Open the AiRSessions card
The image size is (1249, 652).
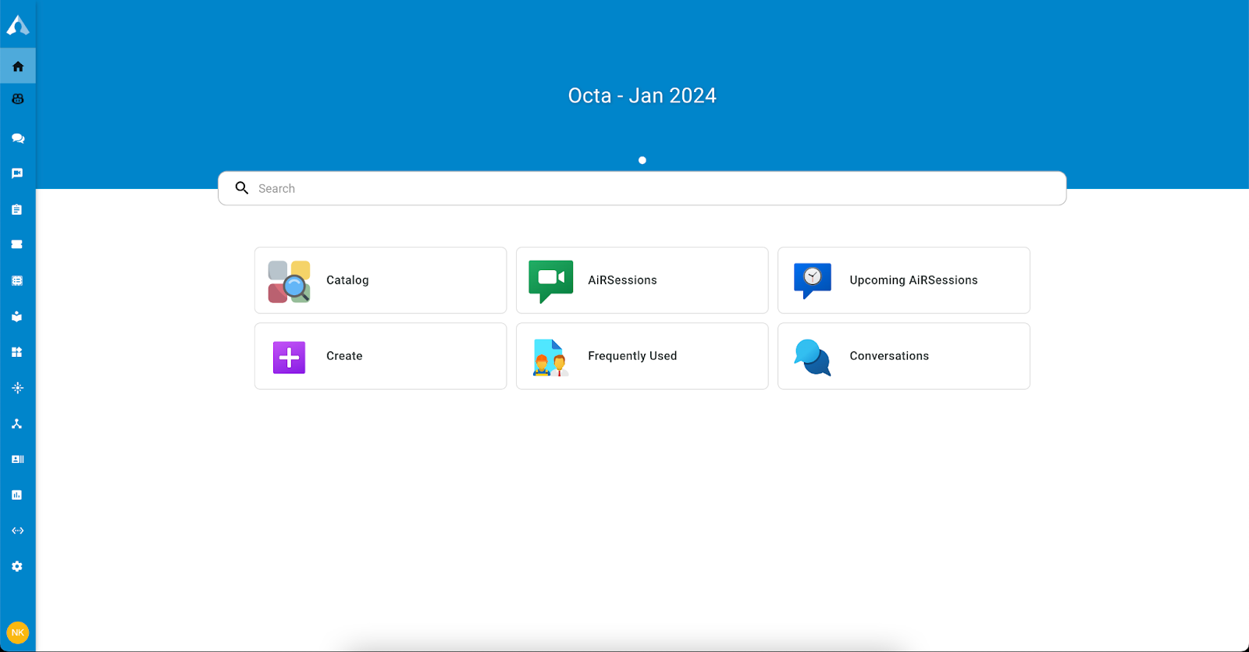(642, 280)
